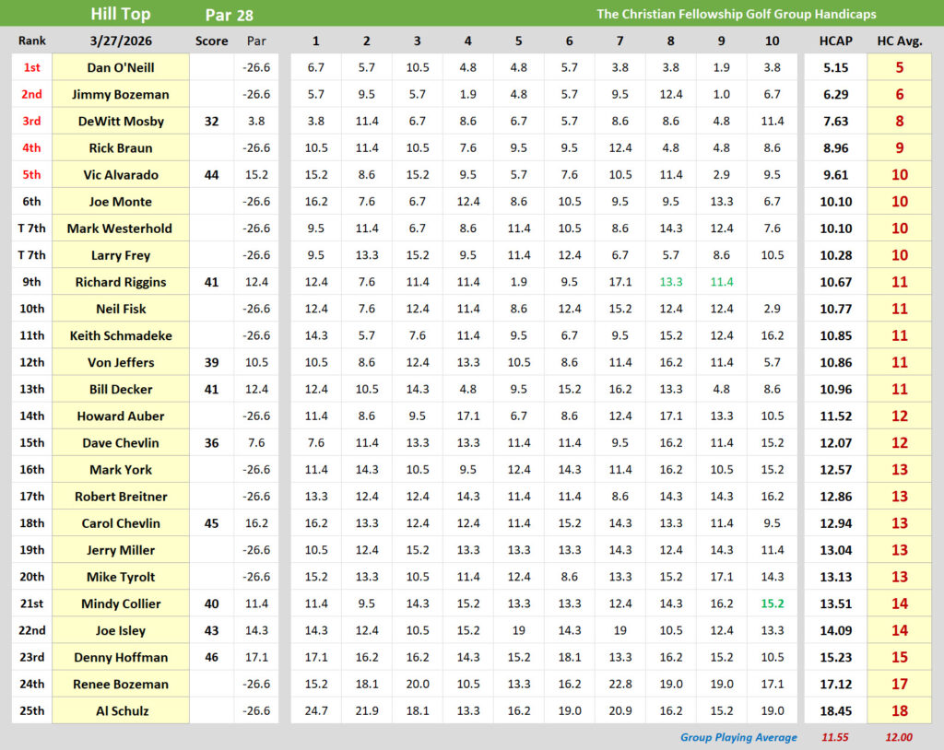Select the date 3/27/2026 header cell
The image size is (944, 750).
pos(121,41)
